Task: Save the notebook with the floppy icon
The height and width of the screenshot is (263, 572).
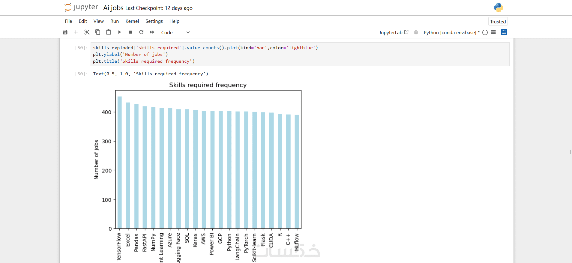Action: 65,32
